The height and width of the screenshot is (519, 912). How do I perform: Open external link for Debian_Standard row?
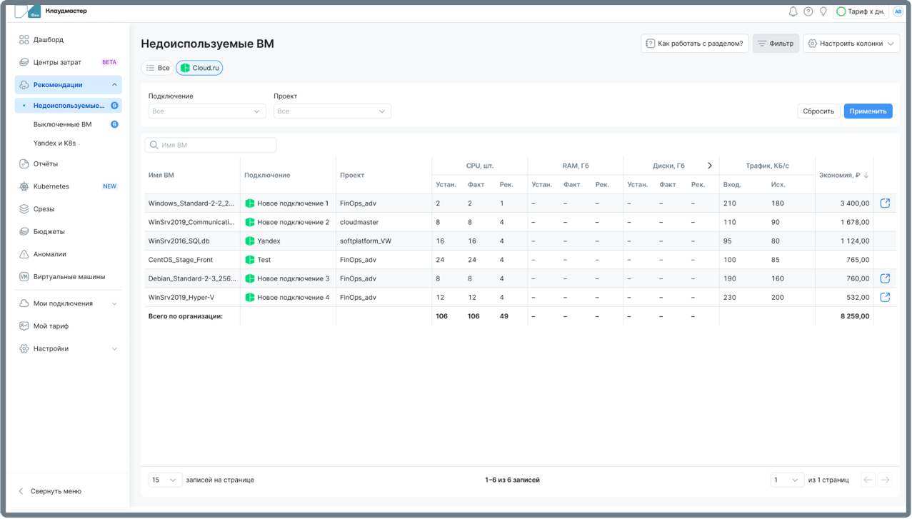[885, 278]
